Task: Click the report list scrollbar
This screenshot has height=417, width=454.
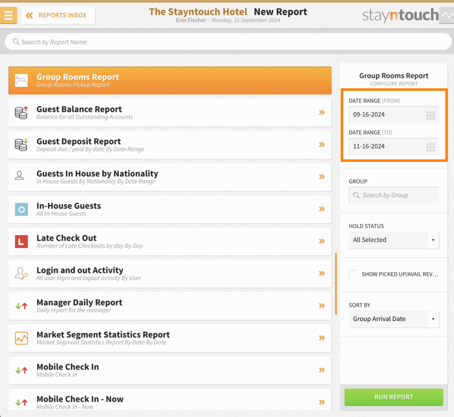Action: point(336,283)
